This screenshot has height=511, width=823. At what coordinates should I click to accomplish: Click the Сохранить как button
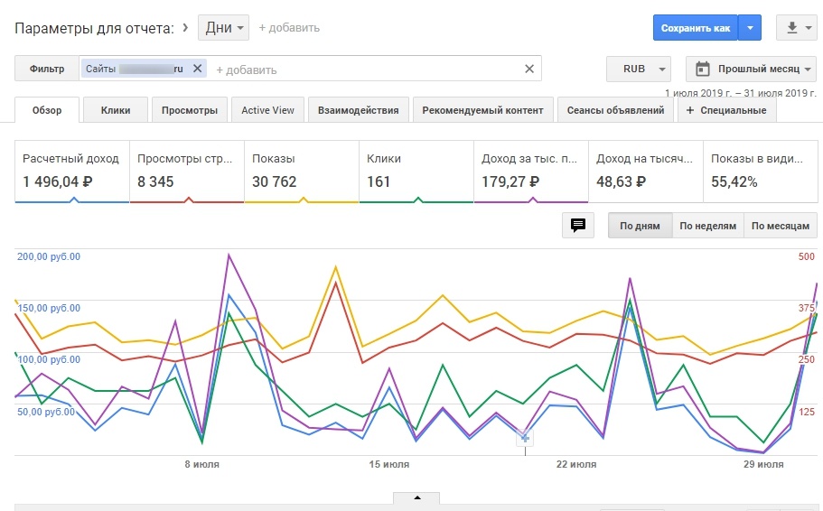[x=695, y=28]
